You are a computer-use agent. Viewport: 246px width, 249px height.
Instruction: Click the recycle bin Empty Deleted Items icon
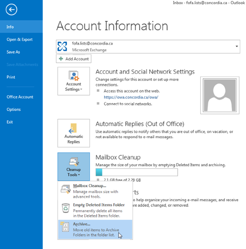(x=66, y=208)
